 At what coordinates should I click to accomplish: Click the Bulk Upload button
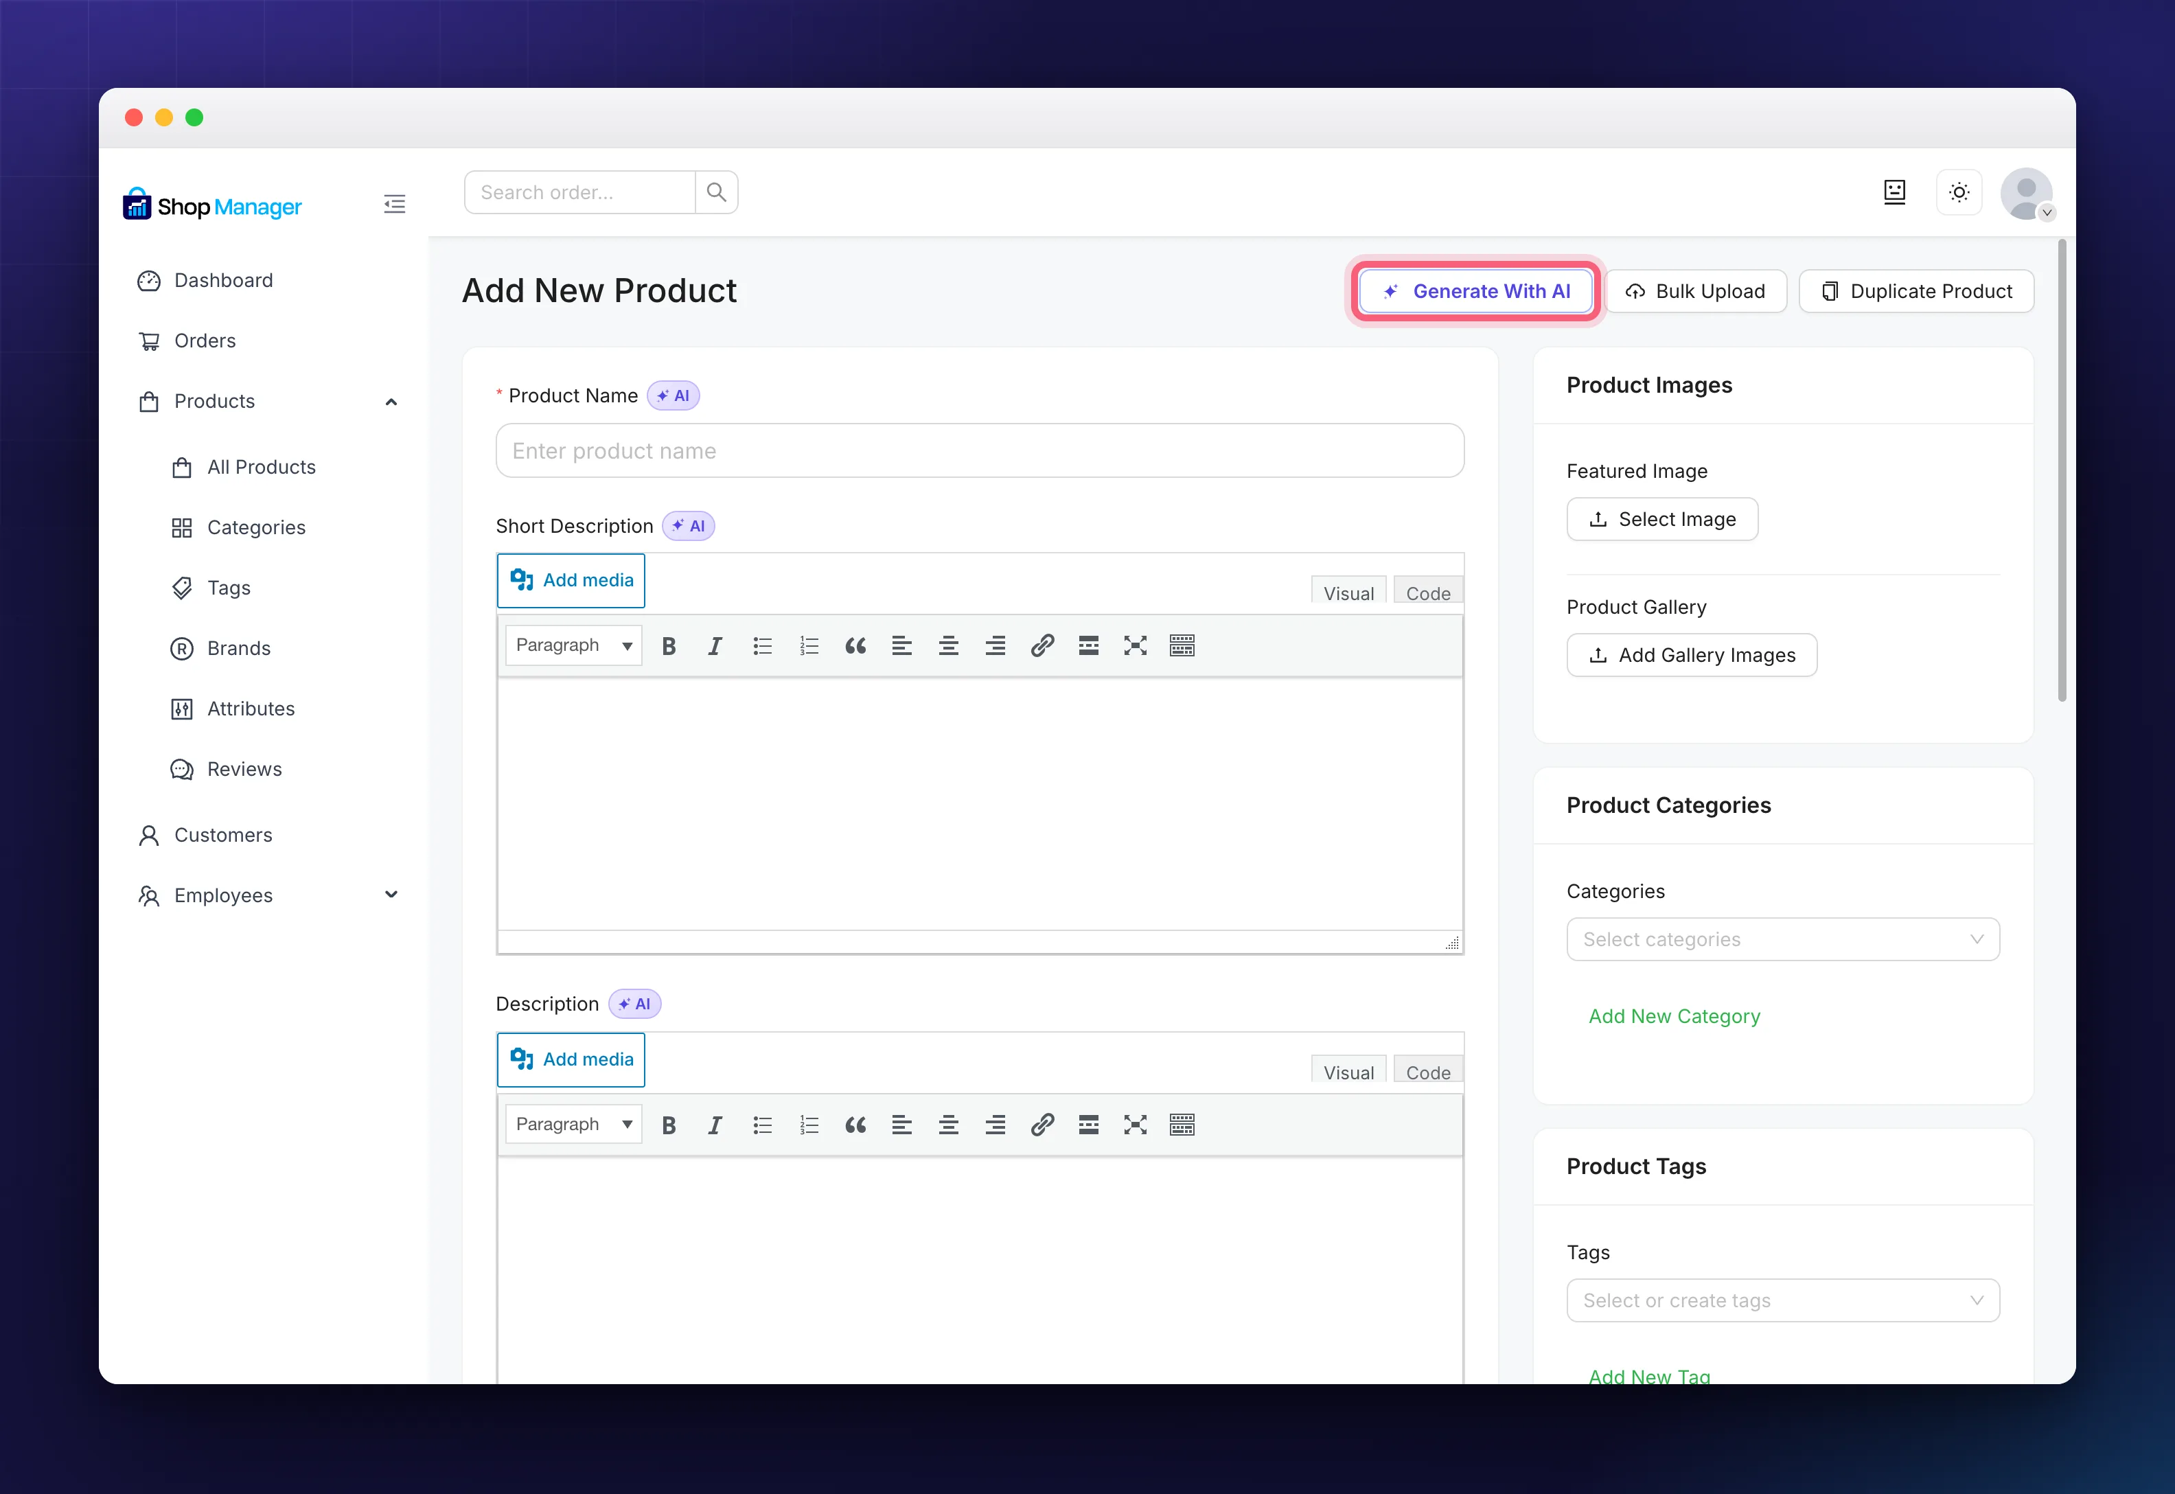(x=1696, y=291)
